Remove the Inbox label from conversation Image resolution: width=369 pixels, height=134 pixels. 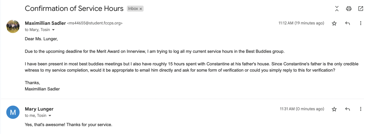141,9
